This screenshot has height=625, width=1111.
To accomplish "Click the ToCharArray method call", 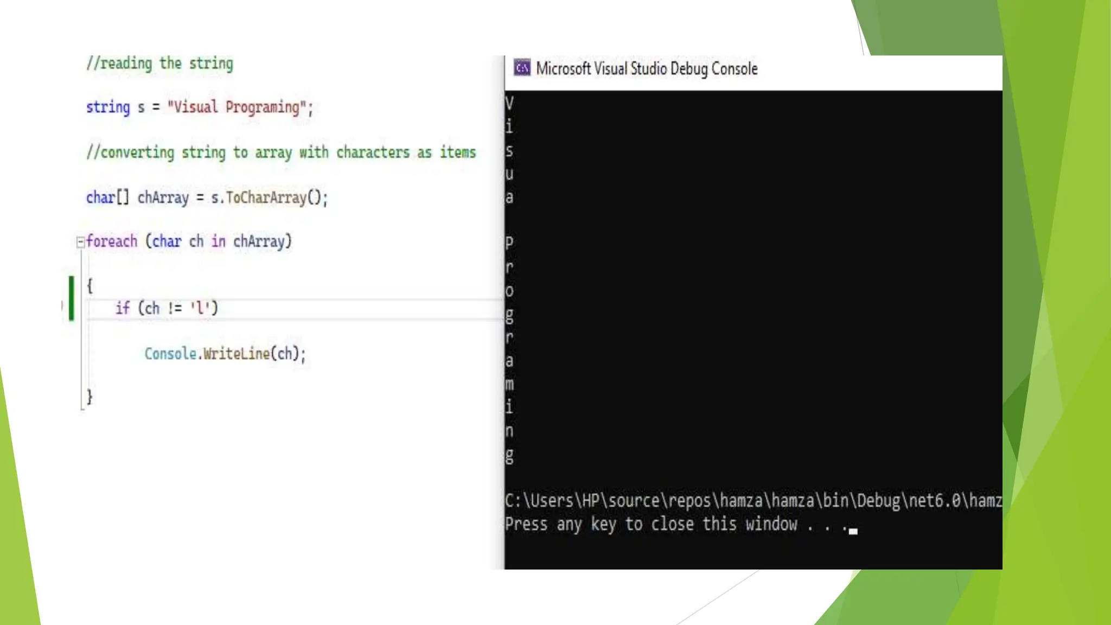I will pyautogui.click(x=266, y=197).
